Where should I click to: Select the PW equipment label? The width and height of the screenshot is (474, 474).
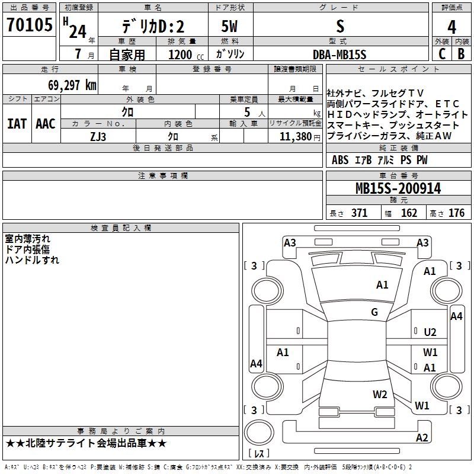[422, 159]
